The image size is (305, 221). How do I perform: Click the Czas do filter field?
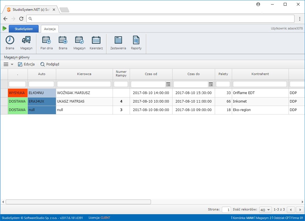[191, 84]
